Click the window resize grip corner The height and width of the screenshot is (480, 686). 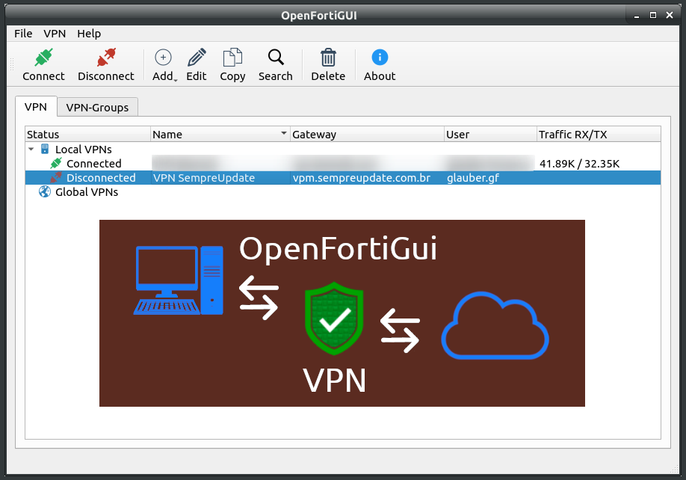click(674, 470)
